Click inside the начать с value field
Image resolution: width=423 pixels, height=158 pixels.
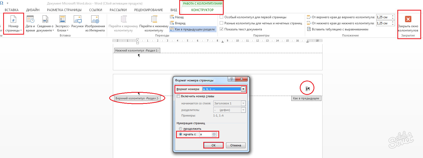coord(206,134)
